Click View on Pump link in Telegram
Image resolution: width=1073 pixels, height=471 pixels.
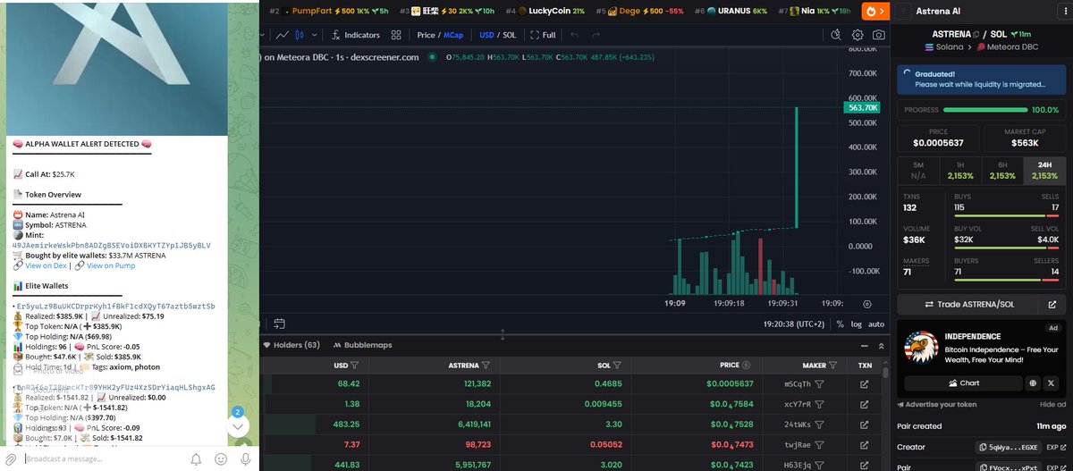(111, 265)
